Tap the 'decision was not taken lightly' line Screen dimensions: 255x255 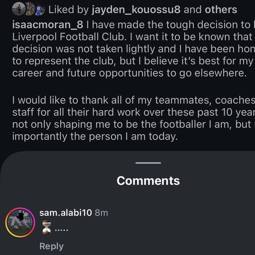134,49
